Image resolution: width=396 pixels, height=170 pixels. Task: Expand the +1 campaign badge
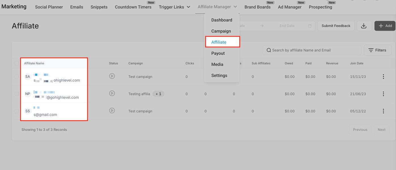(158, 94)
